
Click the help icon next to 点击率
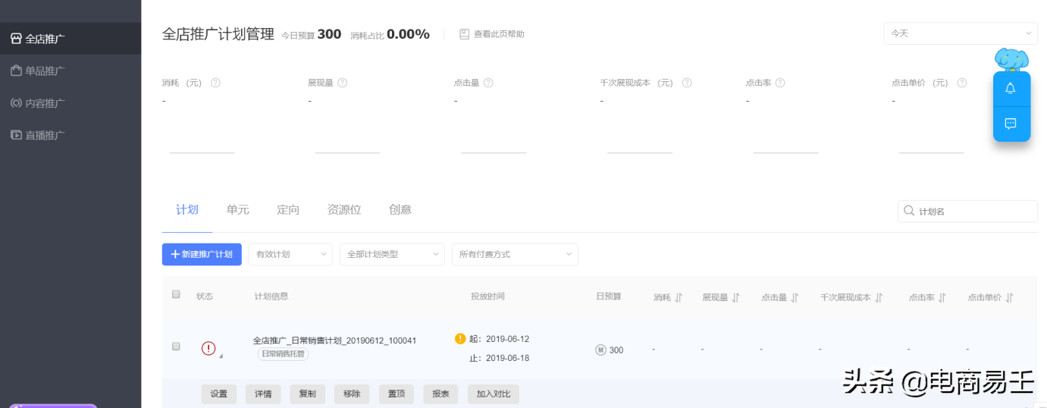pos(780,83)
